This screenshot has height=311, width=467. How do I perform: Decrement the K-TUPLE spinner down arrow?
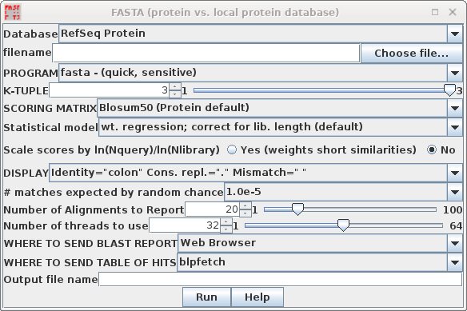[x=175, y=94]
